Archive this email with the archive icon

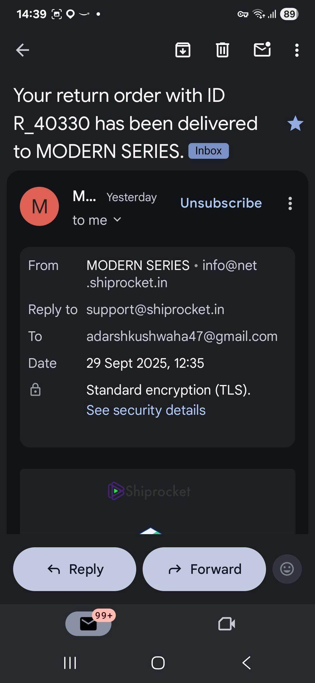[x=183, y=50]
